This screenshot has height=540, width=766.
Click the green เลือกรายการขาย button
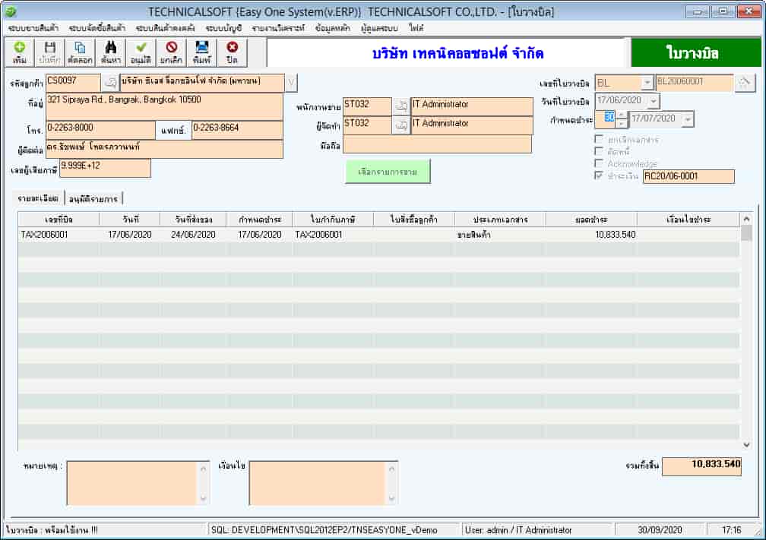pyautogui.click(x=388, y=172)
